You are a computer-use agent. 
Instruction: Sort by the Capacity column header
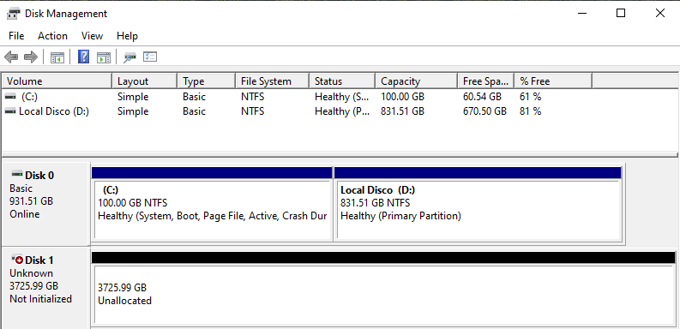point(417,81)
